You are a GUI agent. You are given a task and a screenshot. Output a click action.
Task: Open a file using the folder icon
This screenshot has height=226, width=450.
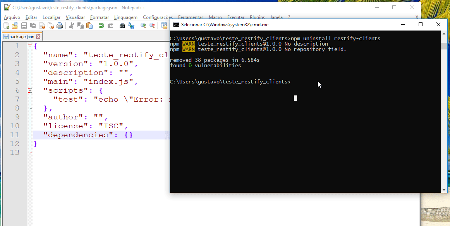point(15,25)
